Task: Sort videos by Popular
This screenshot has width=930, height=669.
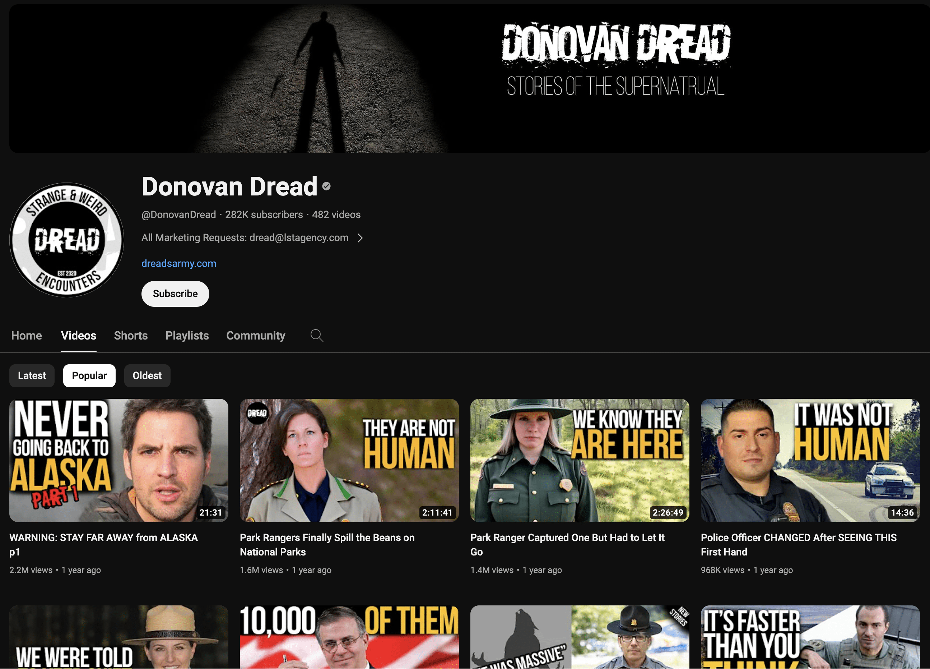Action: (89, 376)
